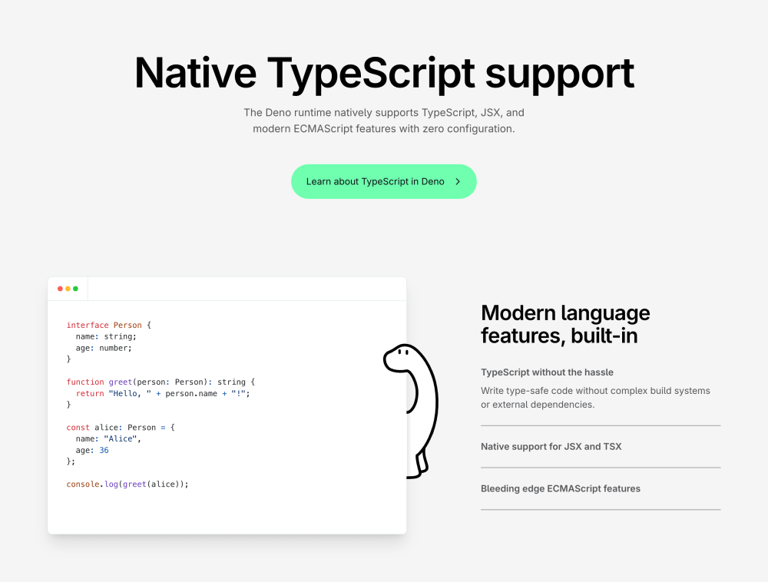The image size is (768, 582).
Task: Click the function greet declaration line
Action: [x=161, y=382]
